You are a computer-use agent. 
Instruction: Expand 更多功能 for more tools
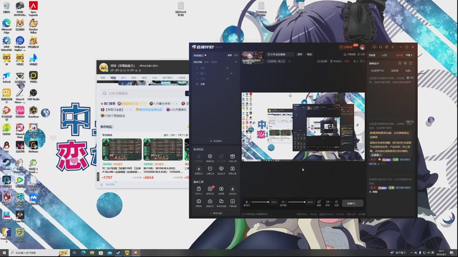pyautogui.click(x=216, y=213)
